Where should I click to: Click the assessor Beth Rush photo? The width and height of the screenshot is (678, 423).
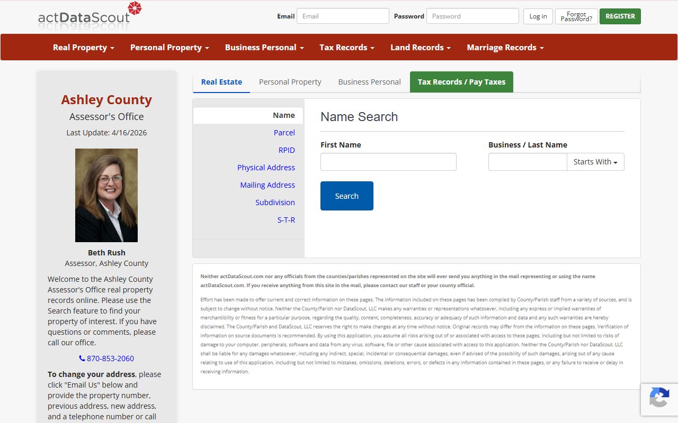pyautogui.click(x=106, y=195)
